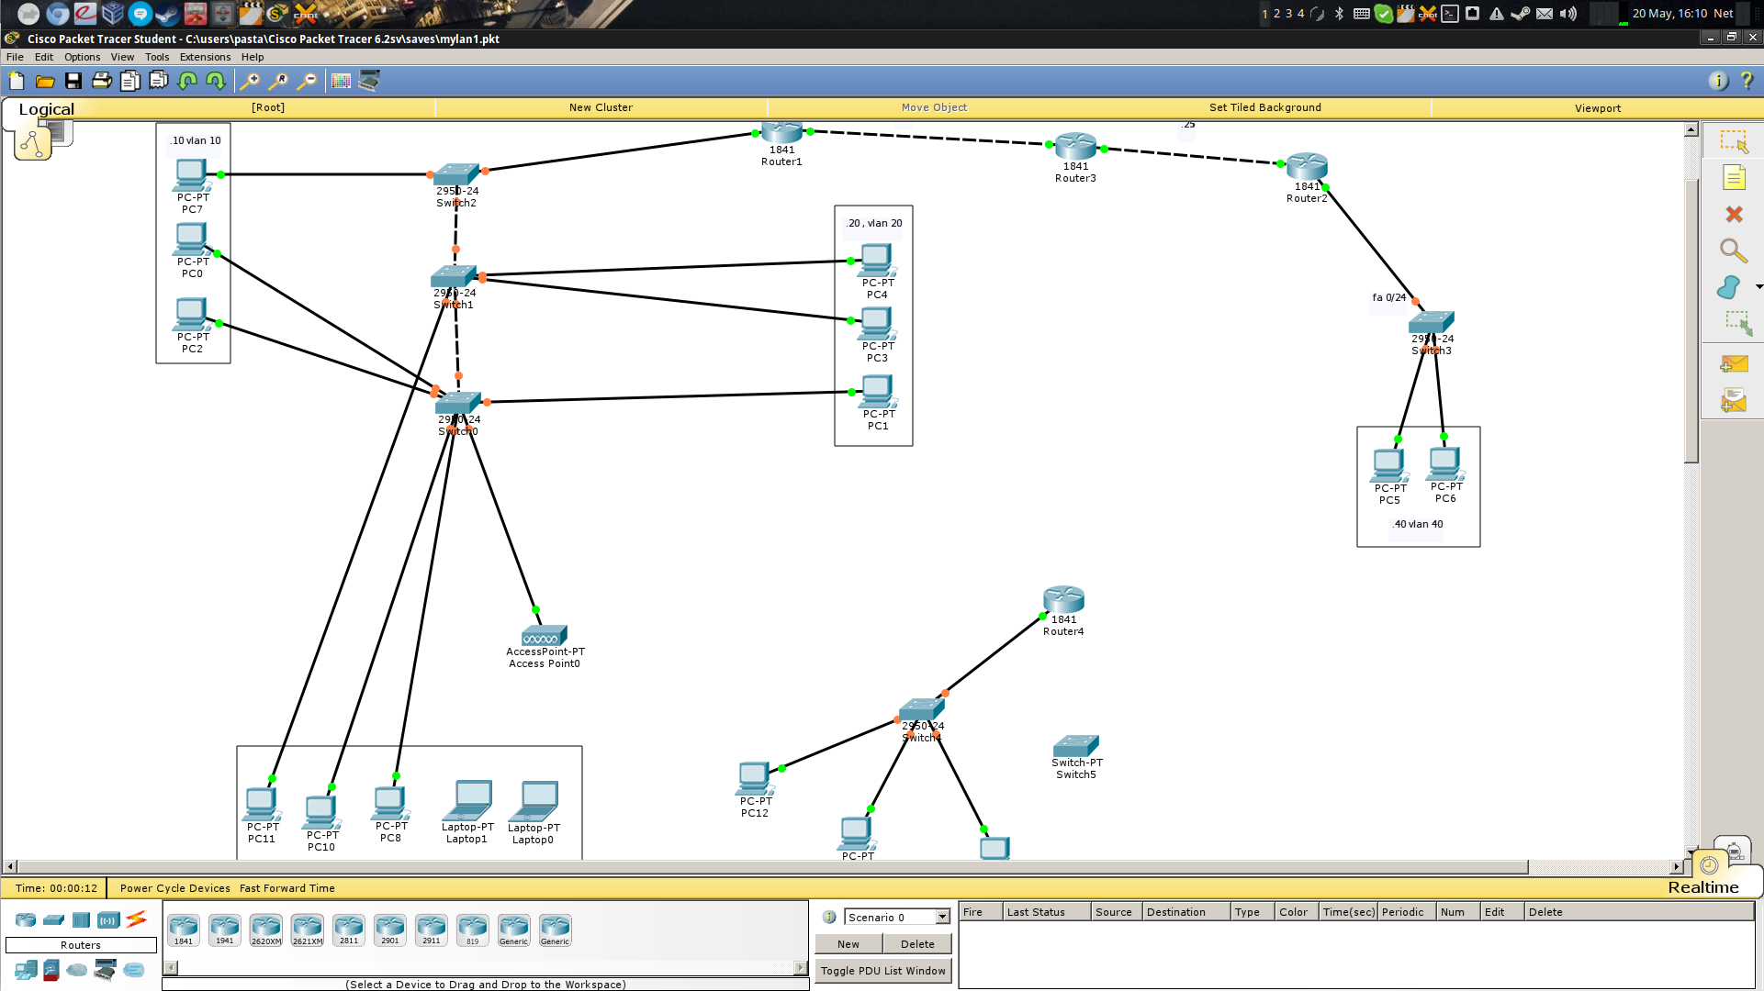Select Switch5 device in the workspace
The image size is (1764, 991).
[x=1076, y=745]
